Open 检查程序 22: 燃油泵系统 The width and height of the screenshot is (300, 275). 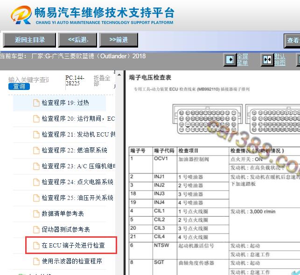[75, 151]
